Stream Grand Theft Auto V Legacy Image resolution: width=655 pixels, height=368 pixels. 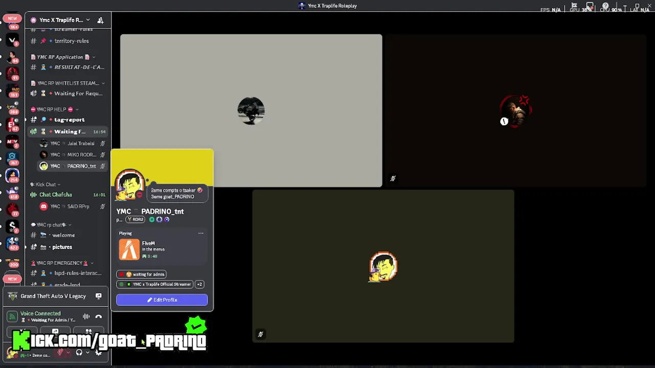[98, 296]
